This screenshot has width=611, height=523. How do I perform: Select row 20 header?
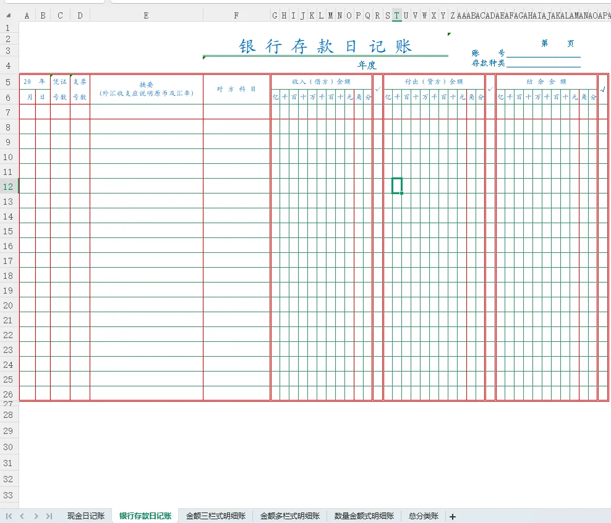pyautogui.click(x=8, y=305)
